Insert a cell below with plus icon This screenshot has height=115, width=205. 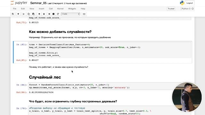pos(18,14)
